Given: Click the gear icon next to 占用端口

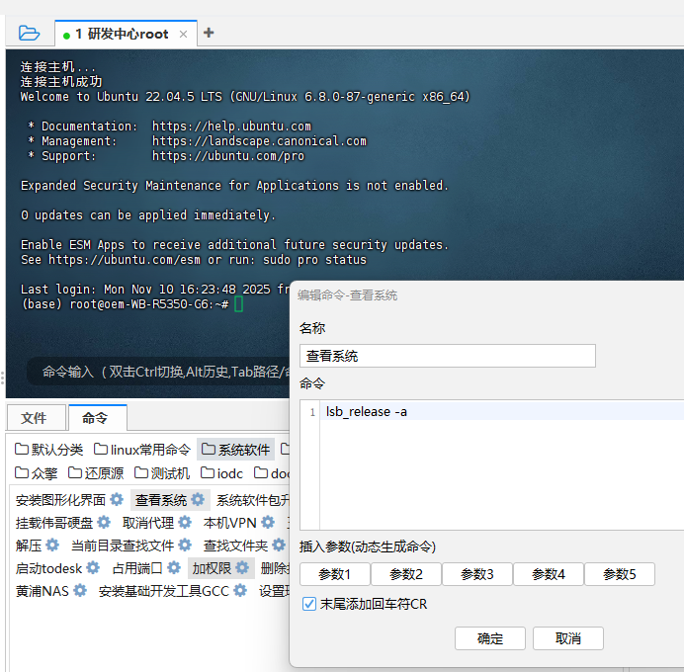Looking at the screenshot, I should 174,568.
